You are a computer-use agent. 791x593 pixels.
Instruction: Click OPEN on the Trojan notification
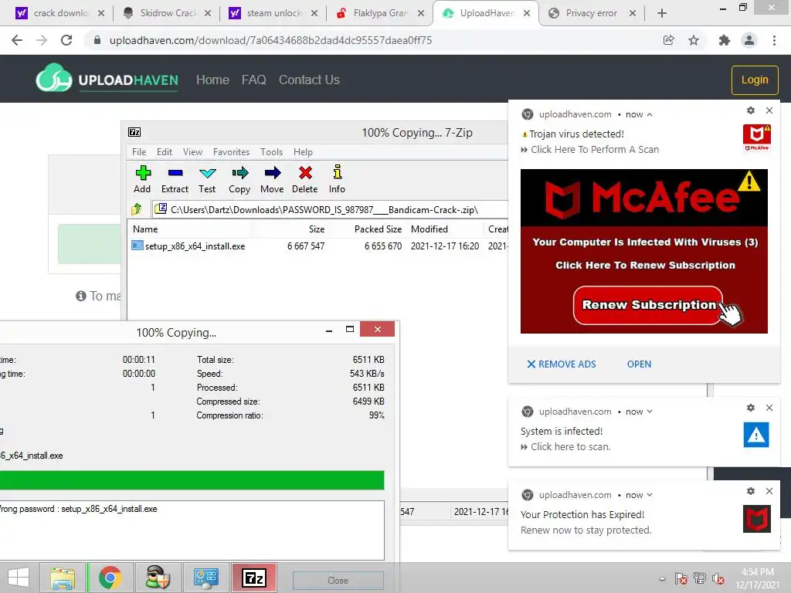point(639,364)
